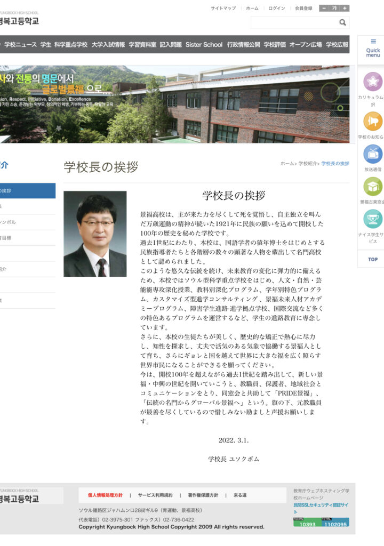Open the alumni graduation cap icon

(373, 187)
